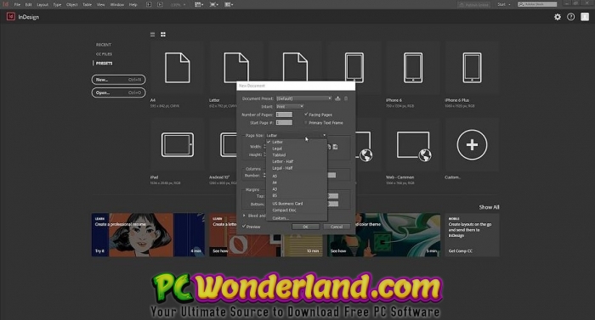Expand the Bleed and Slug section

point(244,216)
